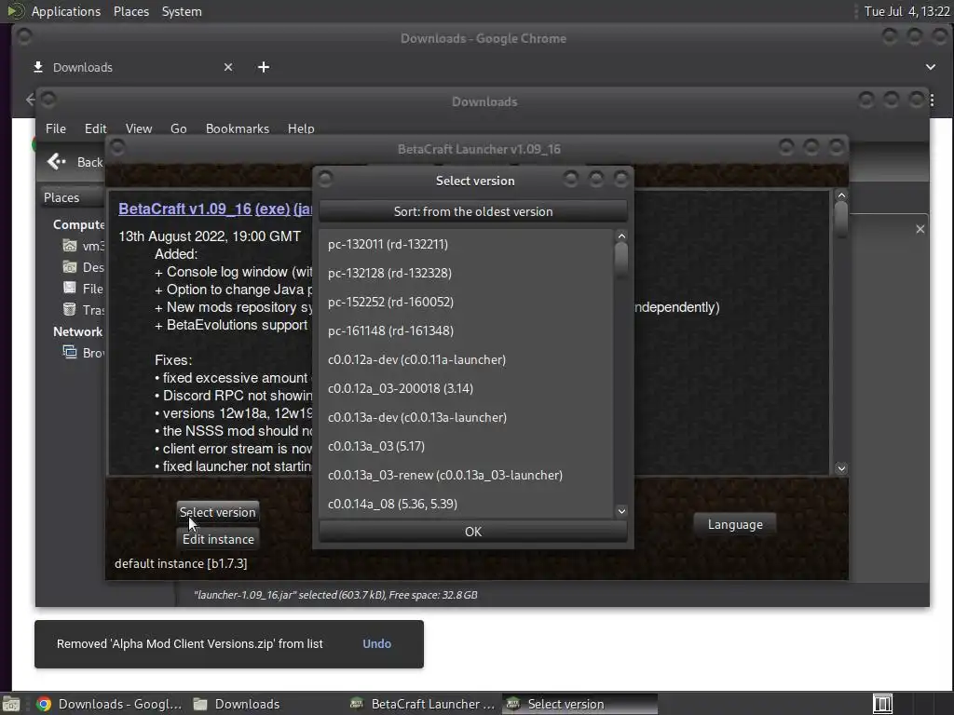The width and height of the screenshot is (954, 715).
Task: Open vm3 home folder in sidebar
Action: [x=70, y=246]
